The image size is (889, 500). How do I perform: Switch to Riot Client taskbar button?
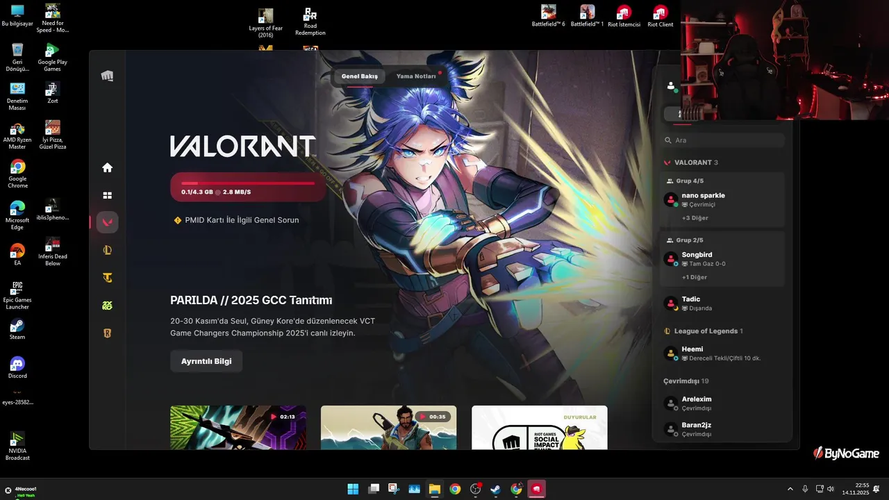[x=536, y=489]
